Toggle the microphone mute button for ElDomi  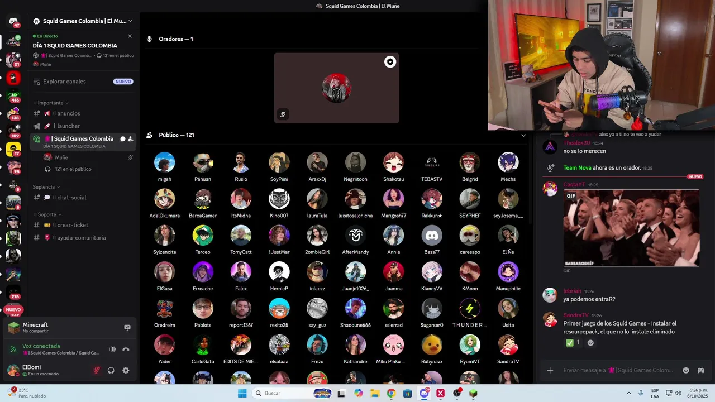coord(97,370)
